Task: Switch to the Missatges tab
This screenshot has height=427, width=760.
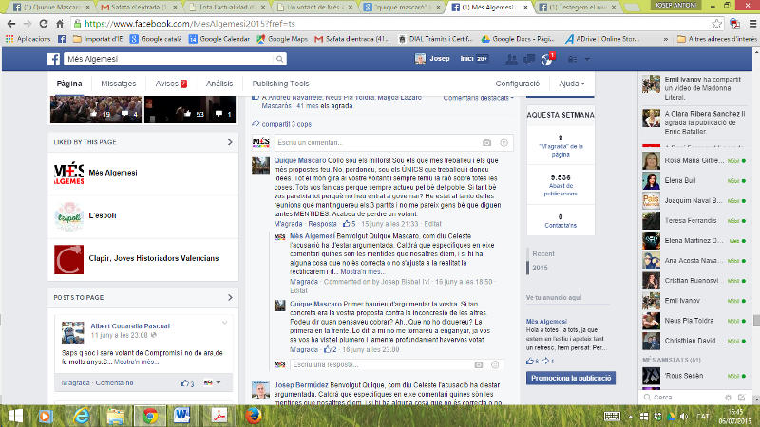Action: pos(119,84)
